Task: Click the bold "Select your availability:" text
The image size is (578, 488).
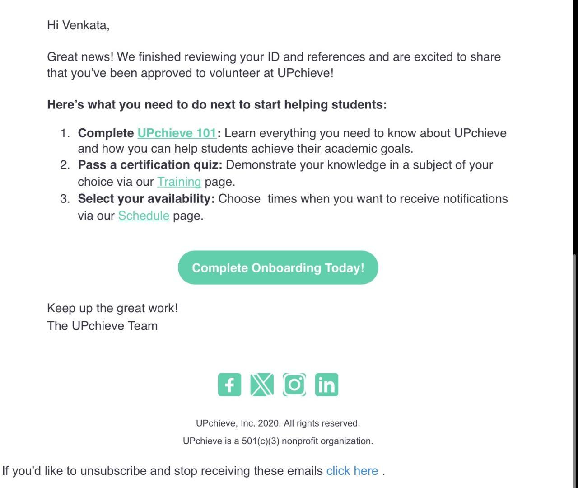Action: (x=146, y=199)
